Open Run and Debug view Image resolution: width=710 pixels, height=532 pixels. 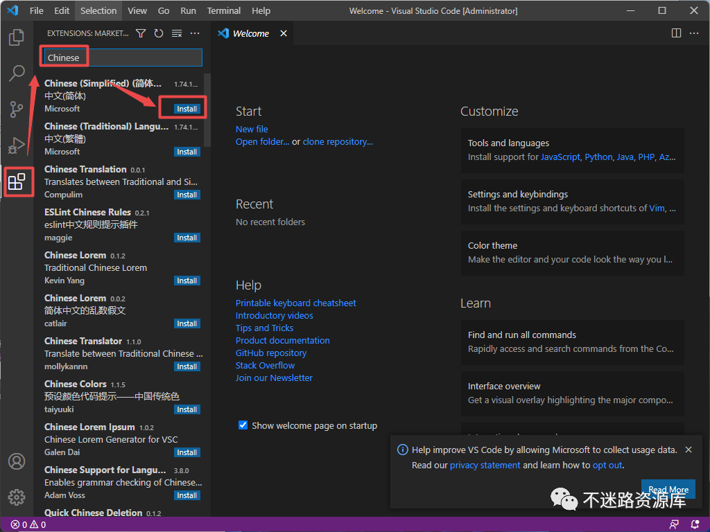(x=17, y=145)
